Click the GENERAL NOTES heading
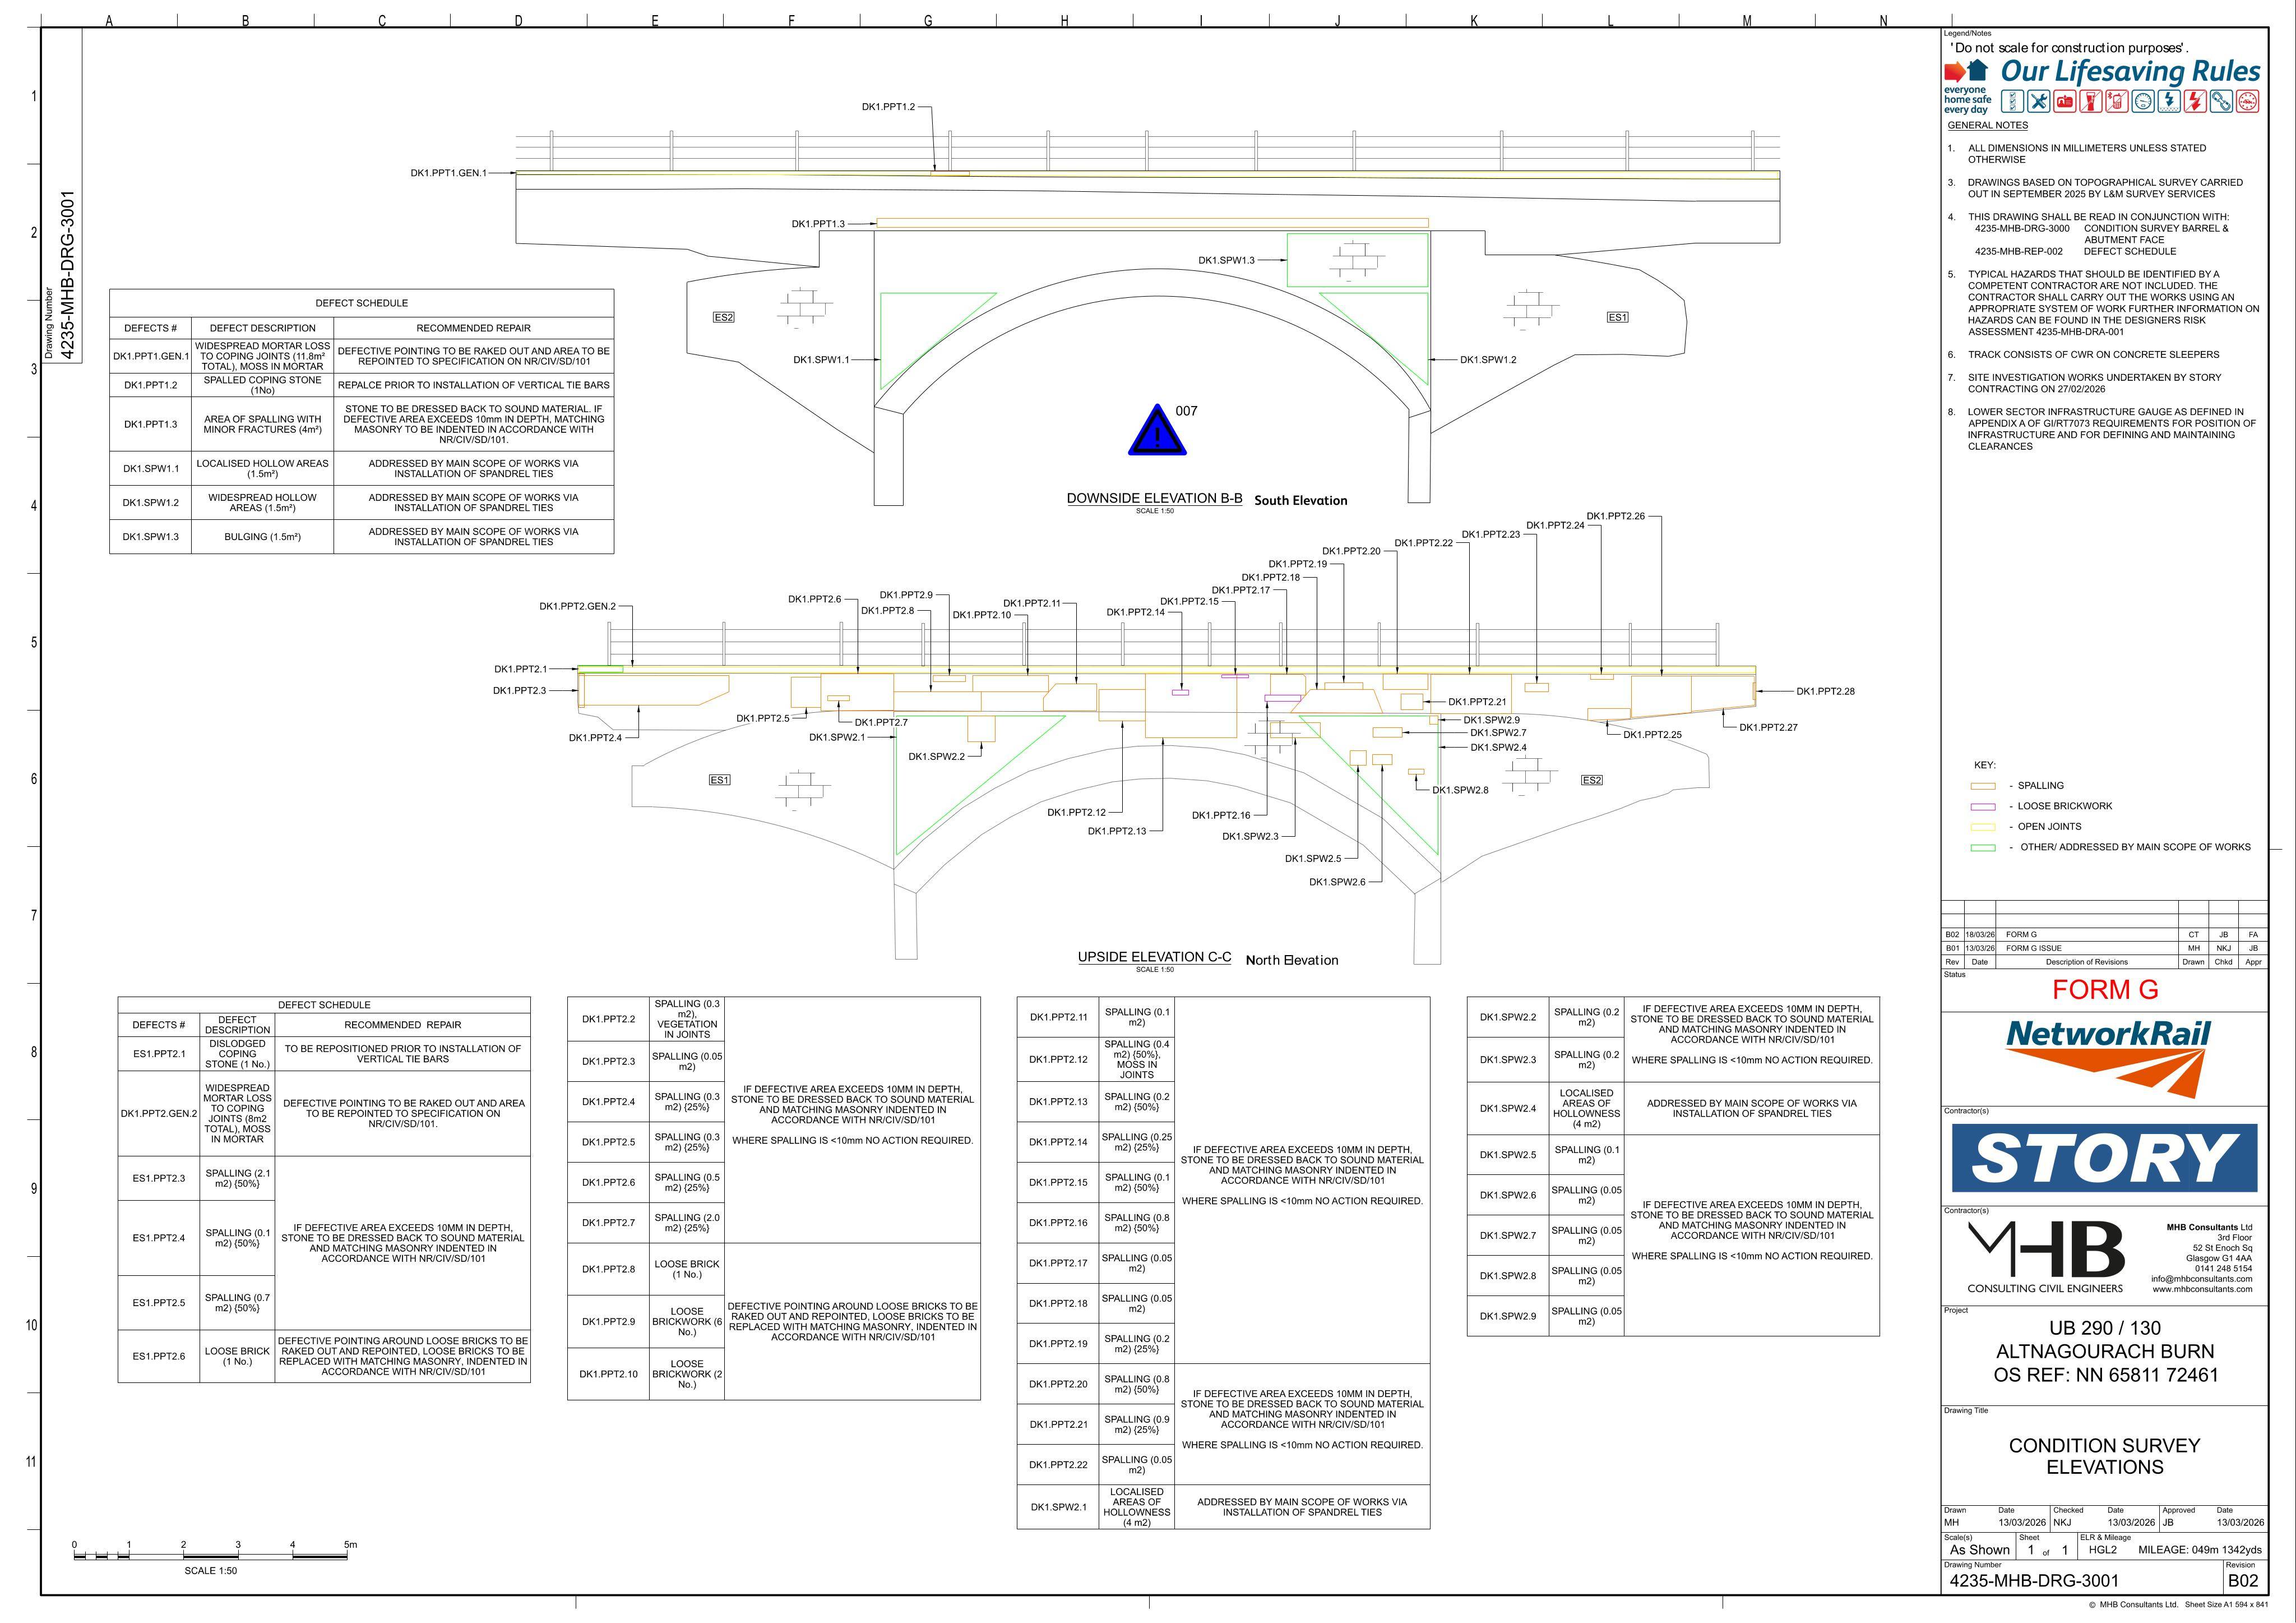Screen dimensions: 2296x1623 tap(1988, 126)
